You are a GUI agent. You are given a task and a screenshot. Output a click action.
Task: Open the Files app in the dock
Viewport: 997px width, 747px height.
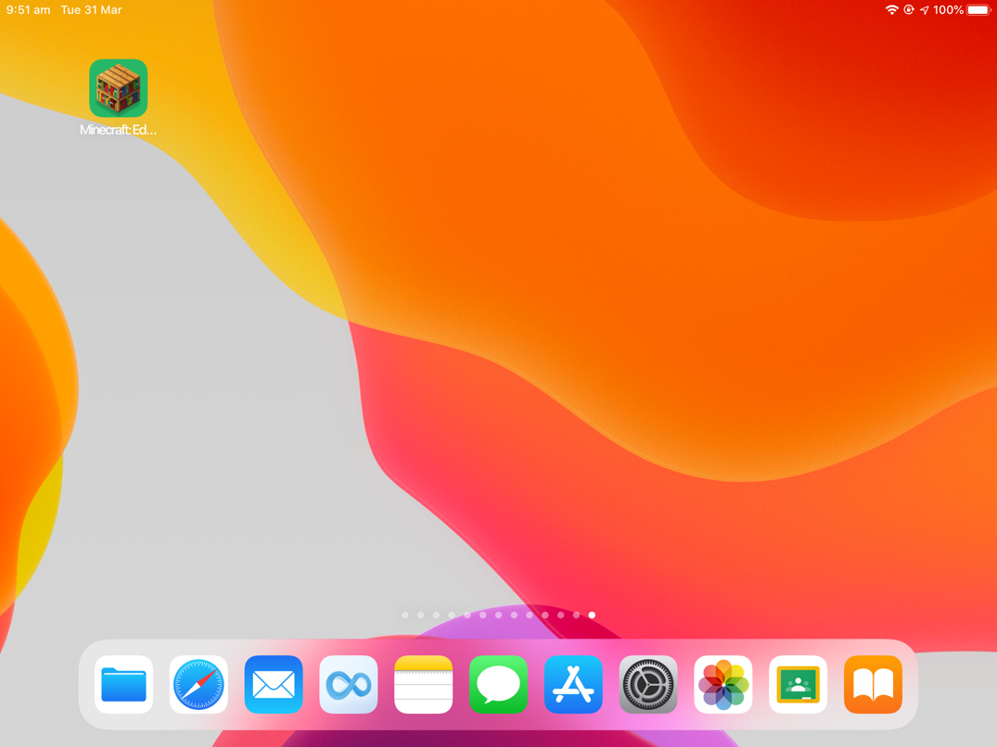point(123,684)
